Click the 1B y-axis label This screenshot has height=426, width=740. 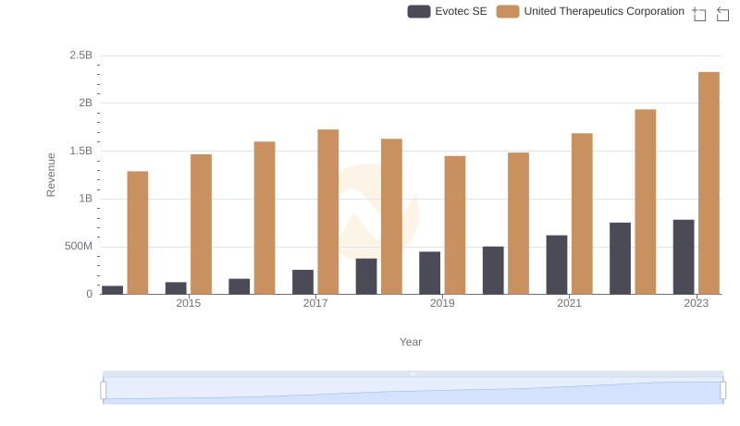pyautogui.click(x=85, y=199)
